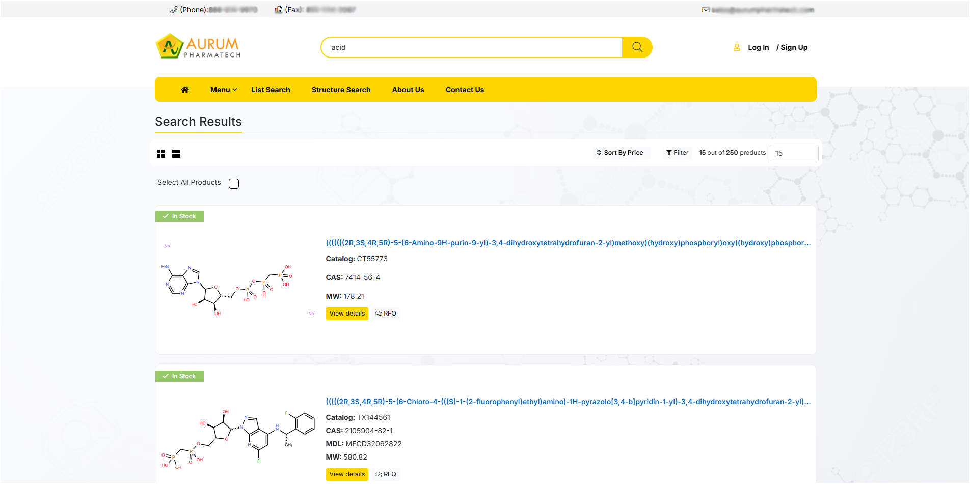Click the phone icon in top bar
The image size is (970, 484).
click(174, 10)
